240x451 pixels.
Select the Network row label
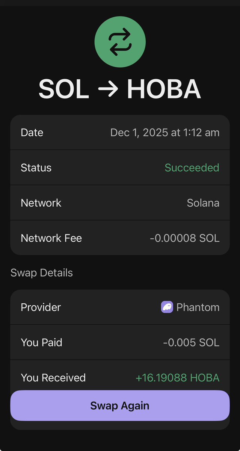(41, 203)
